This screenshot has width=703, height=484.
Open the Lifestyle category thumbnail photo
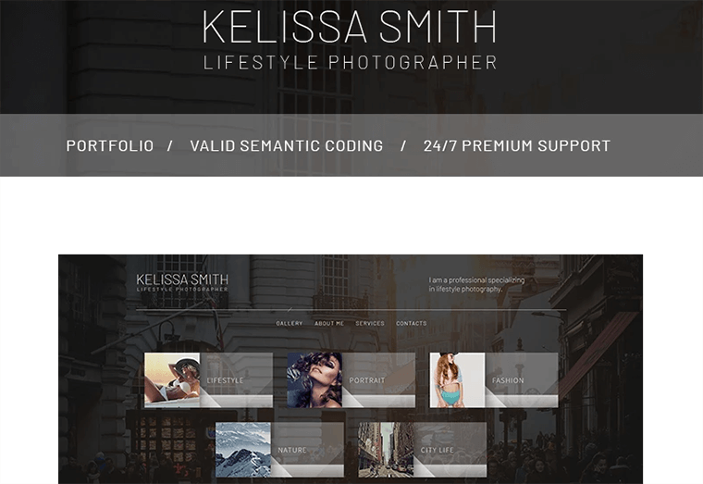[172, 380]
